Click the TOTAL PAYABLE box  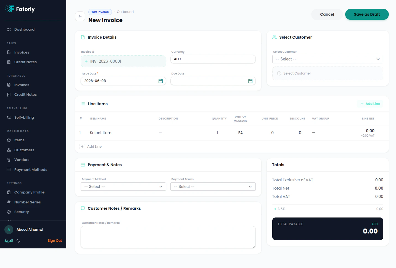[x=328, y=229]
